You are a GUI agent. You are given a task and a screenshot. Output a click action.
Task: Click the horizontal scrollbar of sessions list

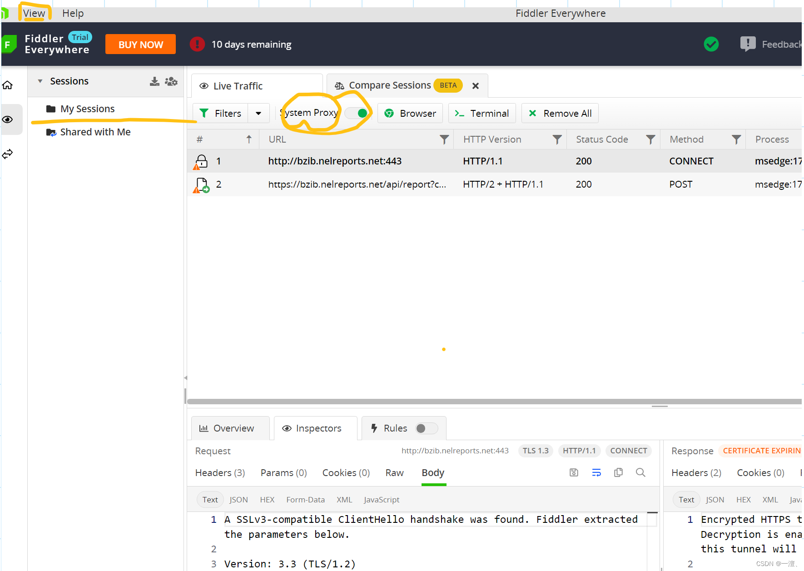click(494, 402)
